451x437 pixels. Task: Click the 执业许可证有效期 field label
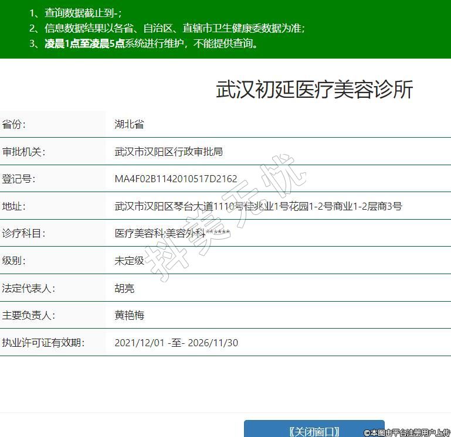tap(43, 343)
